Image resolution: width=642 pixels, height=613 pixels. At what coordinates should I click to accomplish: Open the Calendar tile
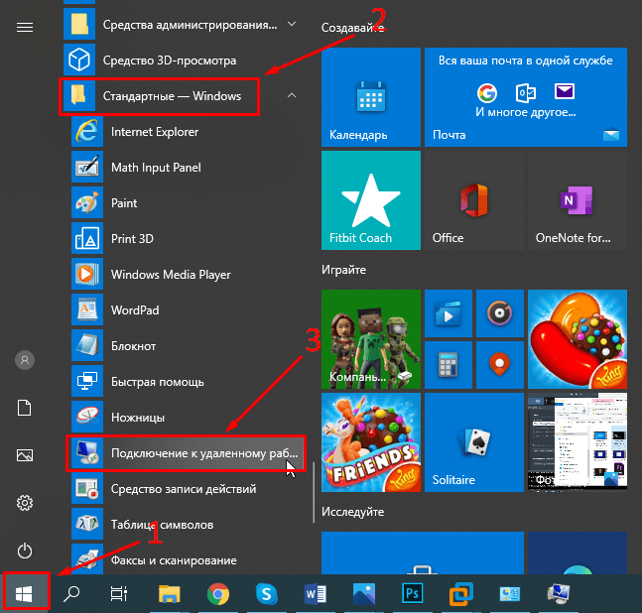tap(370, 97)
